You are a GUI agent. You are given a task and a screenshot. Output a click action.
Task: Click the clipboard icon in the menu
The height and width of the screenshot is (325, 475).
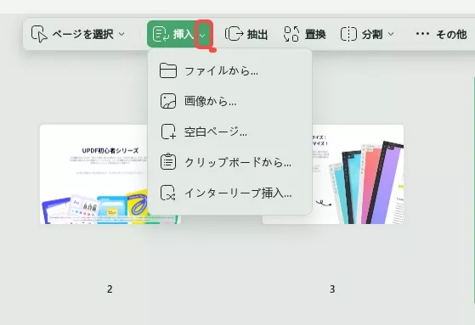coord(168,161)
